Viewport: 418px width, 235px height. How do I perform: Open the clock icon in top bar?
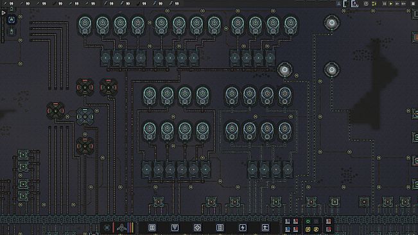(x=366, y=4)
